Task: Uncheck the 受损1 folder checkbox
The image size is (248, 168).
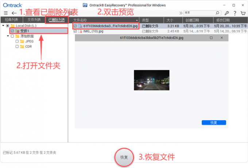Action: tap(12, 31)
